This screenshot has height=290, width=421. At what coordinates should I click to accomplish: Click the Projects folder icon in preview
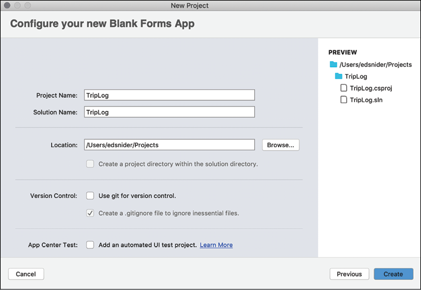pyautogui.click(x=333, y=64)
